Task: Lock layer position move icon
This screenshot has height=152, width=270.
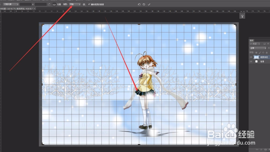Action: tap(263, 53)
